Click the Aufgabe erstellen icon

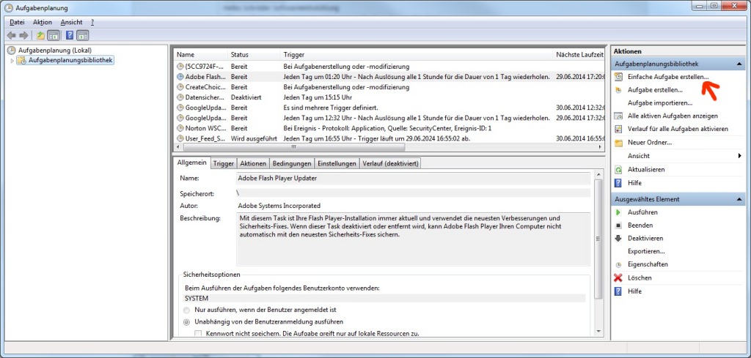tap(619, 90)
